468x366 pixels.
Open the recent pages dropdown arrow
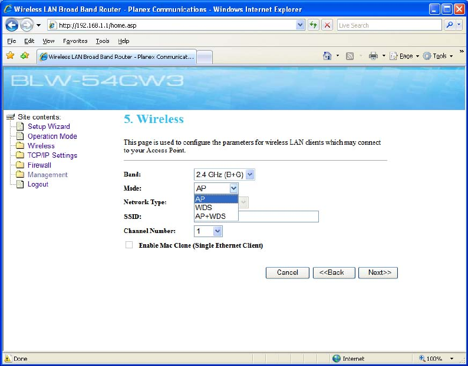[x=38, y=25]
